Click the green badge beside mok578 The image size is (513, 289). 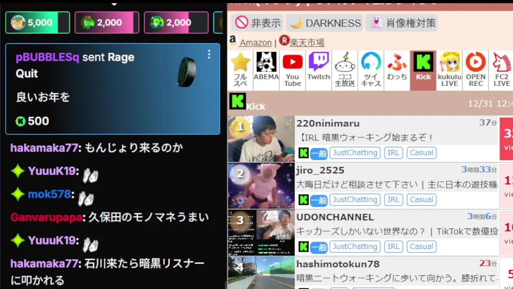(x=18, y=195)
